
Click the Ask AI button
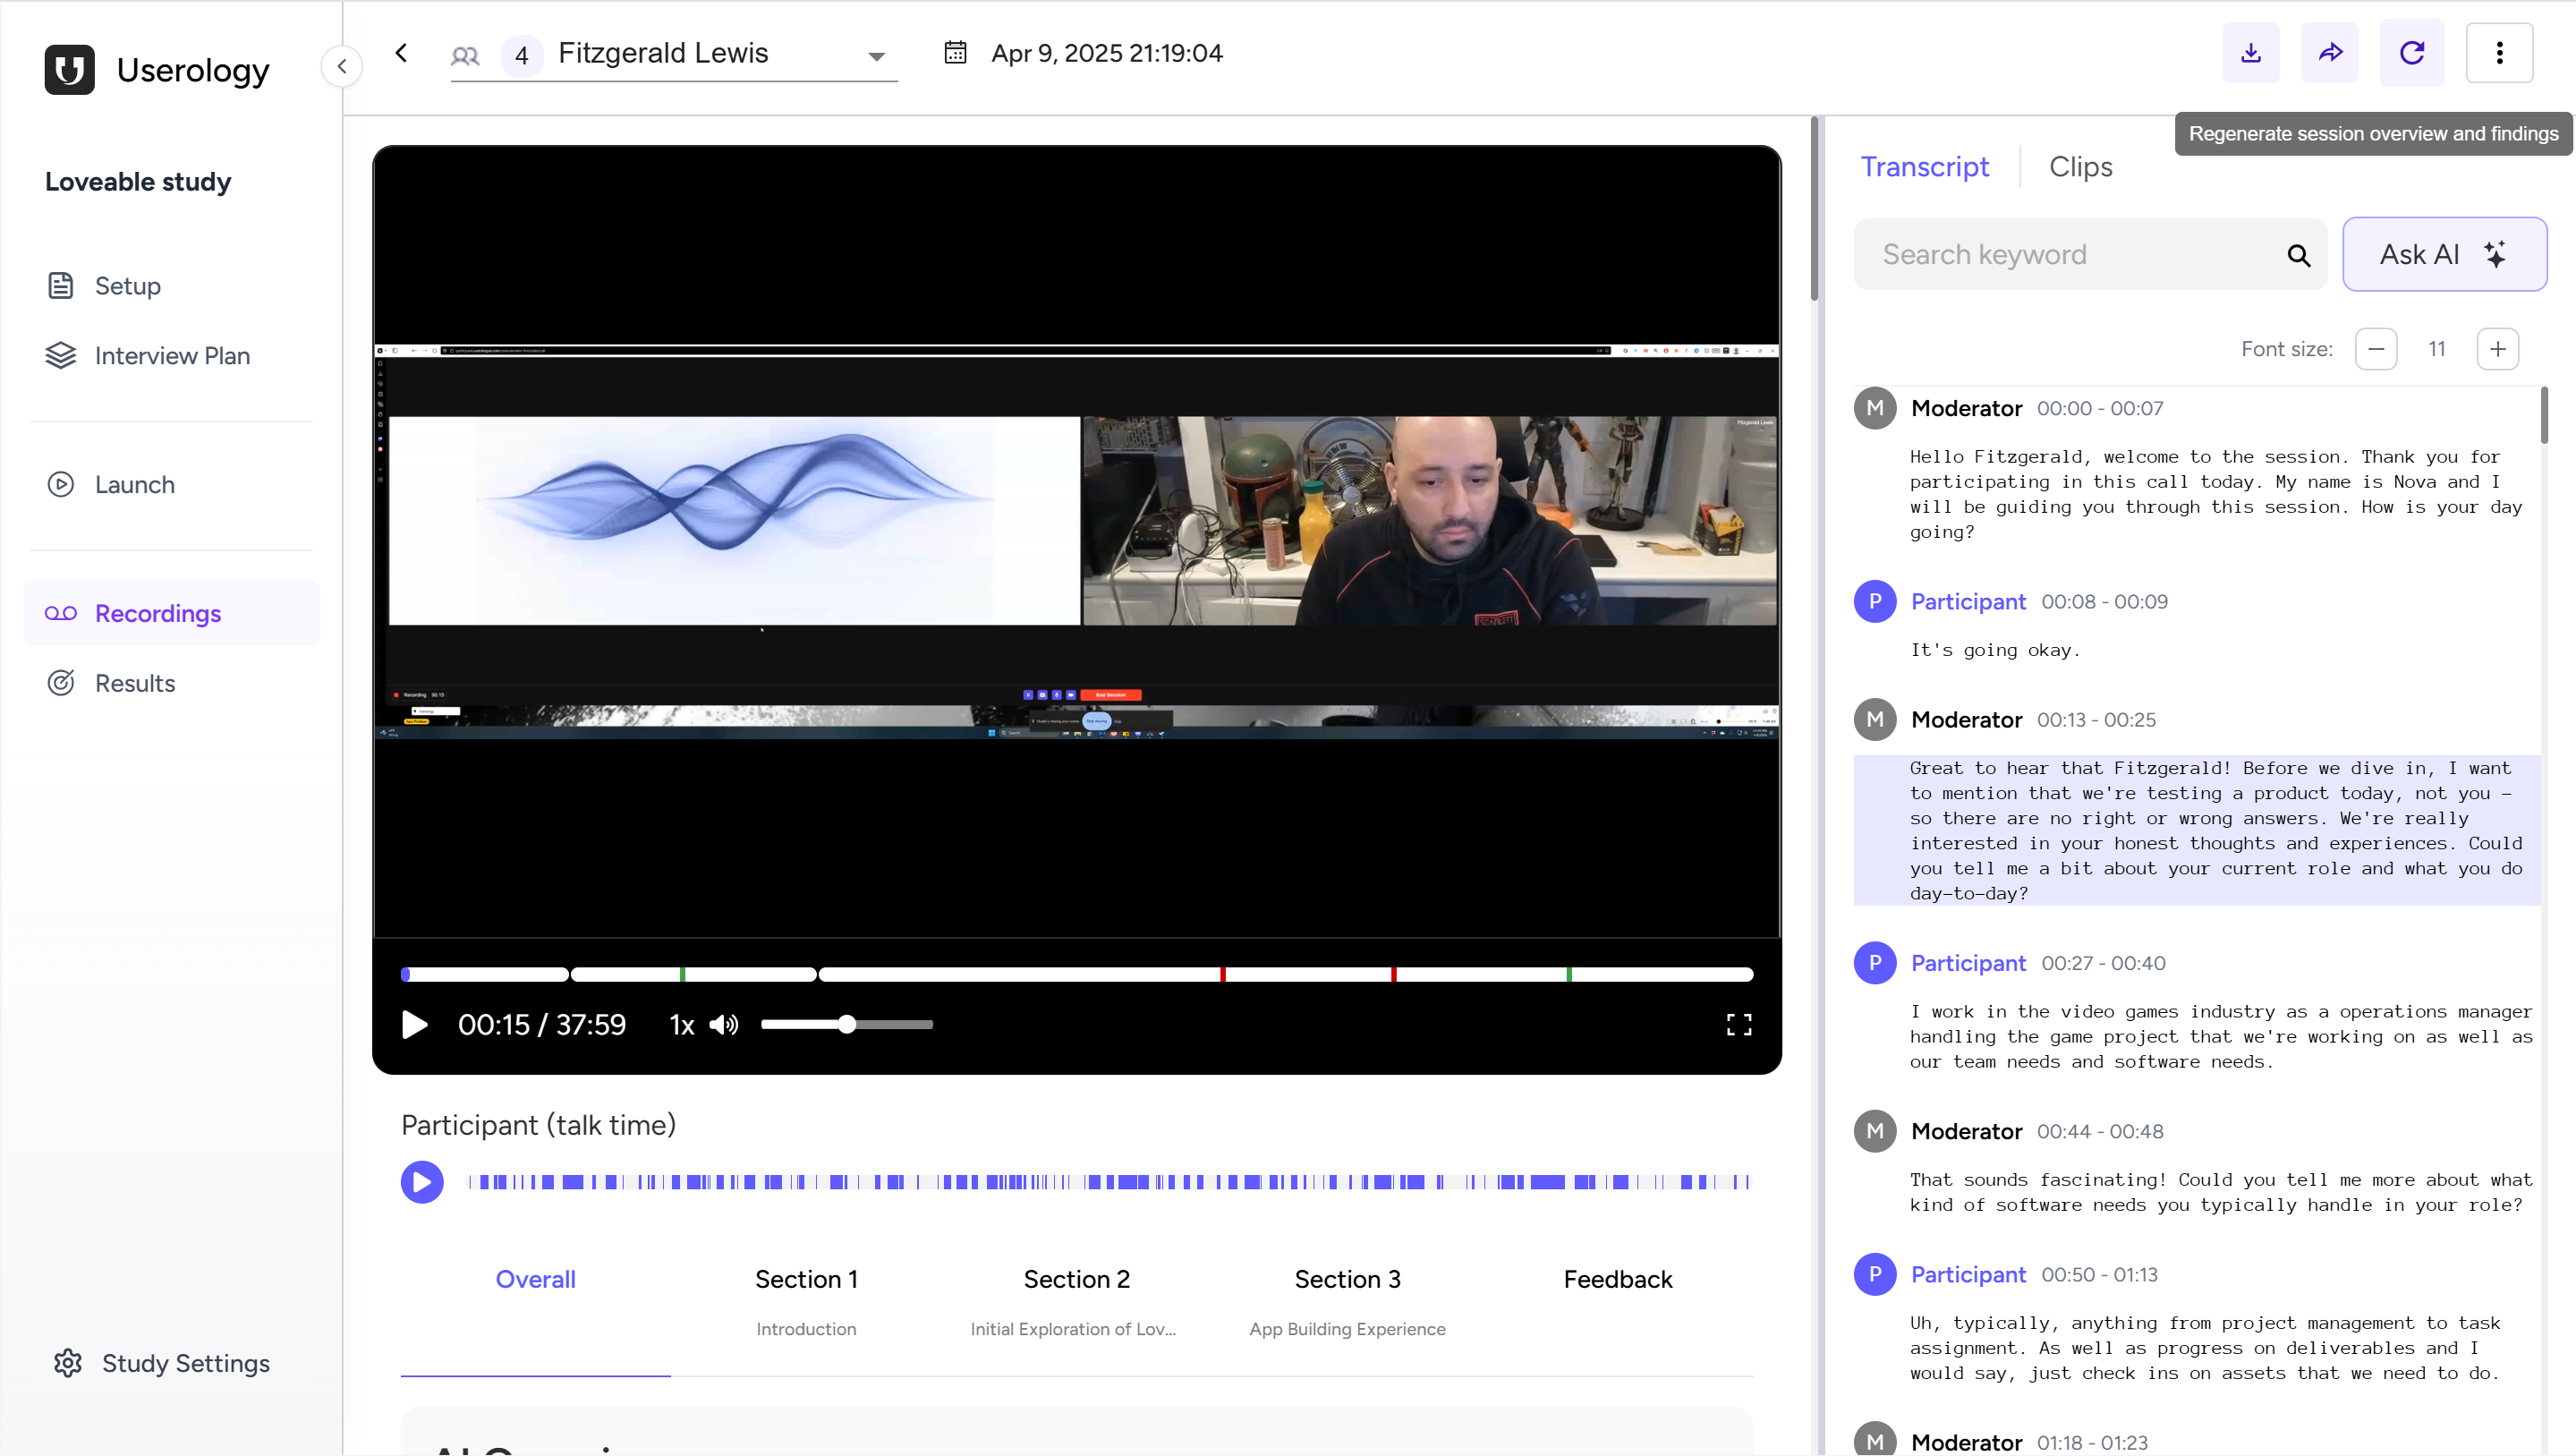click(2444, 253)
